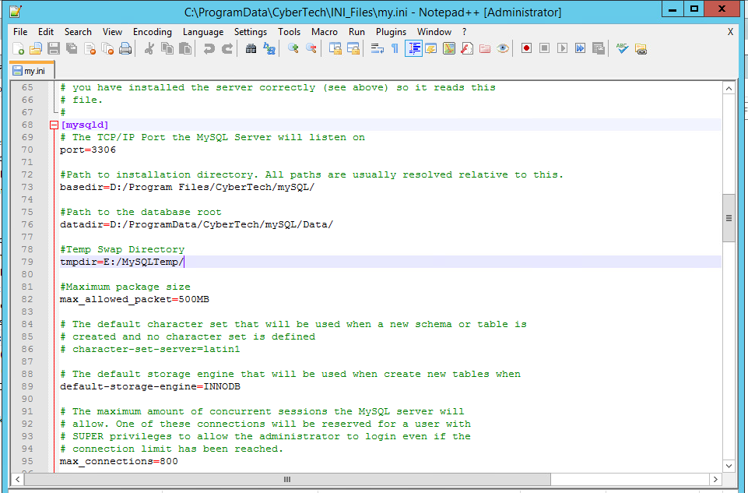Click the line "port=3306"
Viewport: 748px width, 493px height.
tap(88, 150)
